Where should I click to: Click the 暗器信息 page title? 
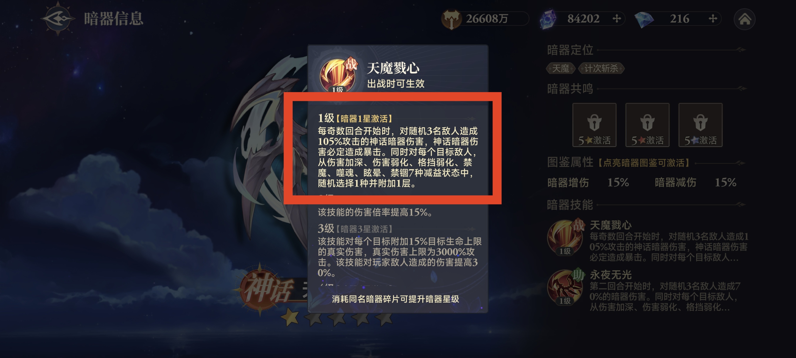[113, 18]
